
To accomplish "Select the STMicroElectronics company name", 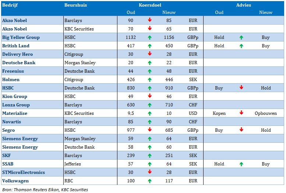I will 23,172.
